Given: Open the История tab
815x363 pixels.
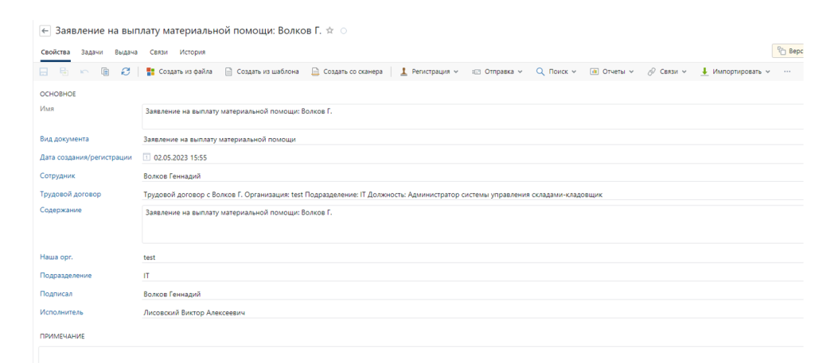Looking at the screenshot, I should pyautogui.click(x=192, y=52).
